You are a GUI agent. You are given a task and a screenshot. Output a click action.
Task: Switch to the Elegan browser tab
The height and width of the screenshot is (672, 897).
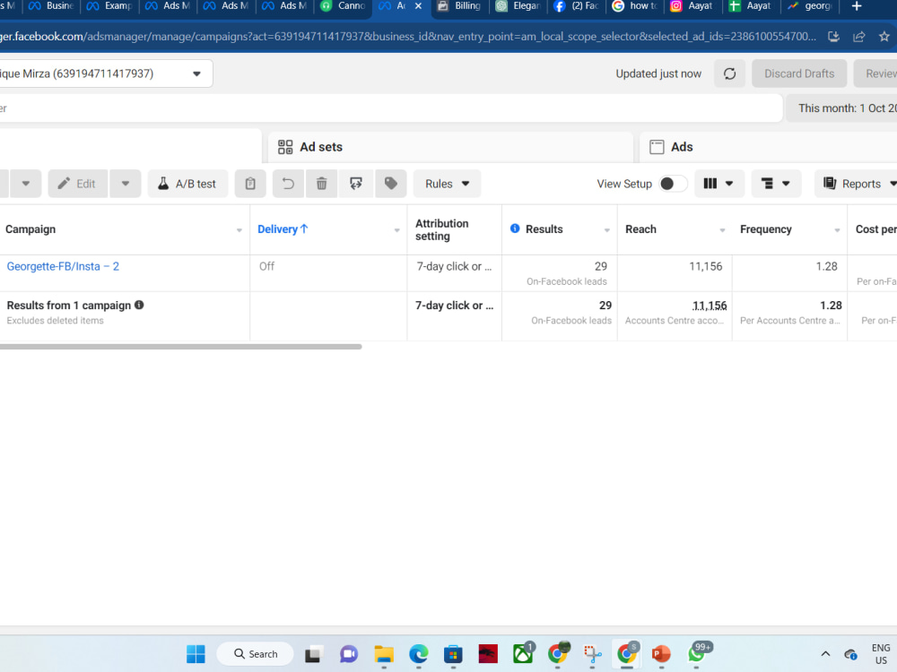[518, 6]
